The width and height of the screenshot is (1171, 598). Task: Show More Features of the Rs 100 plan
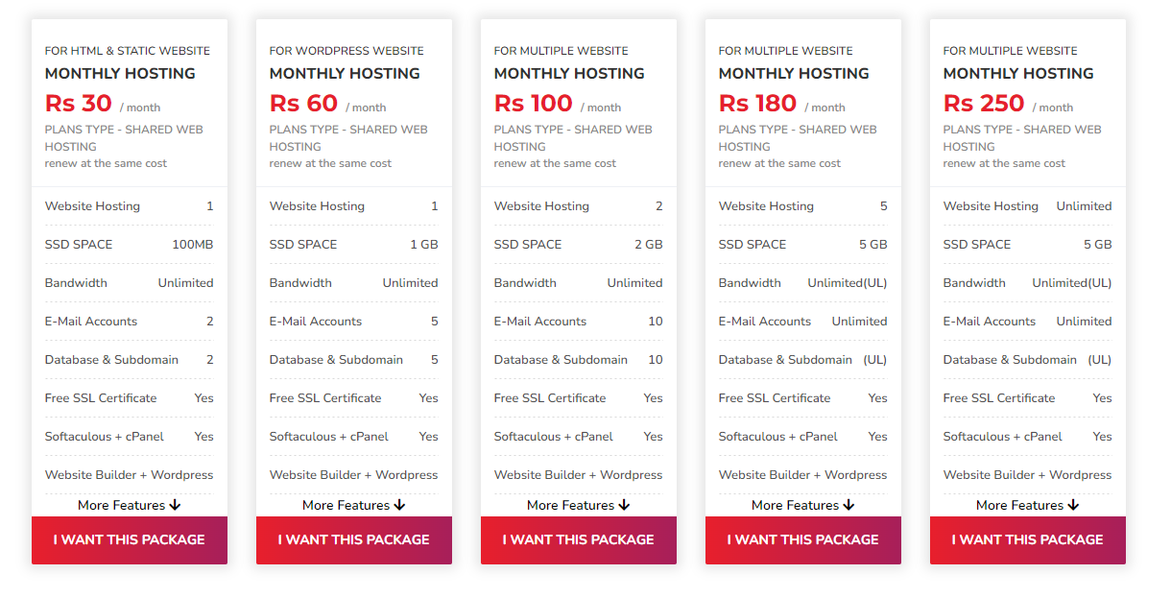click(x=579, y=505)
